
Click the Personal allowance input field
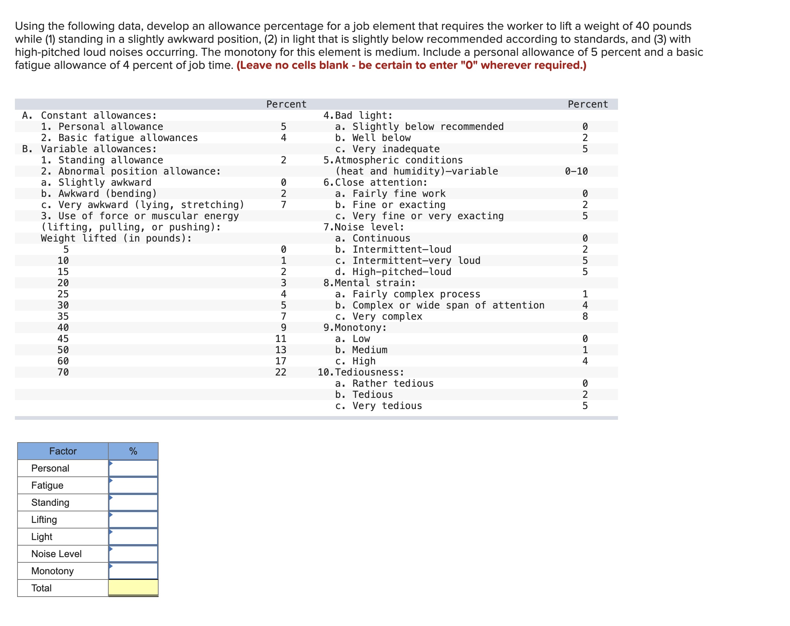(133, 468)
